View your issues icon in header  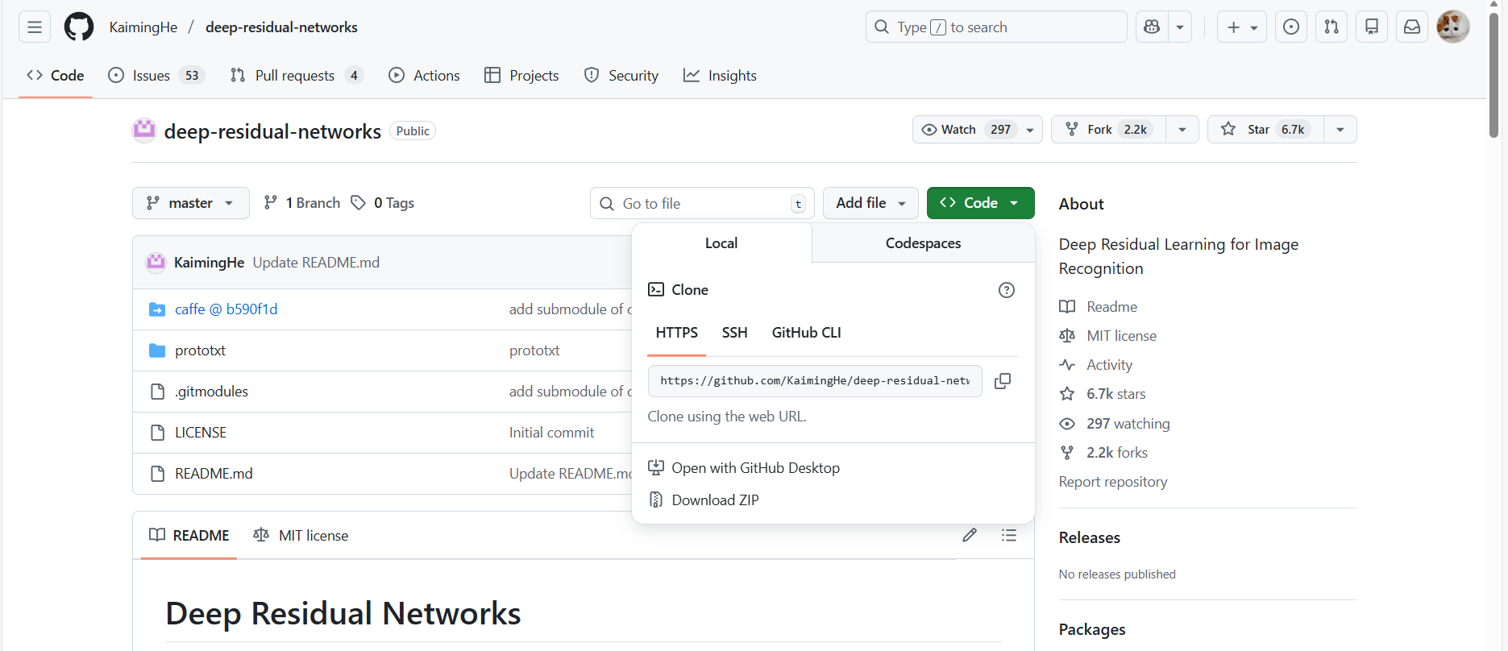click(x=1291, y=27)
